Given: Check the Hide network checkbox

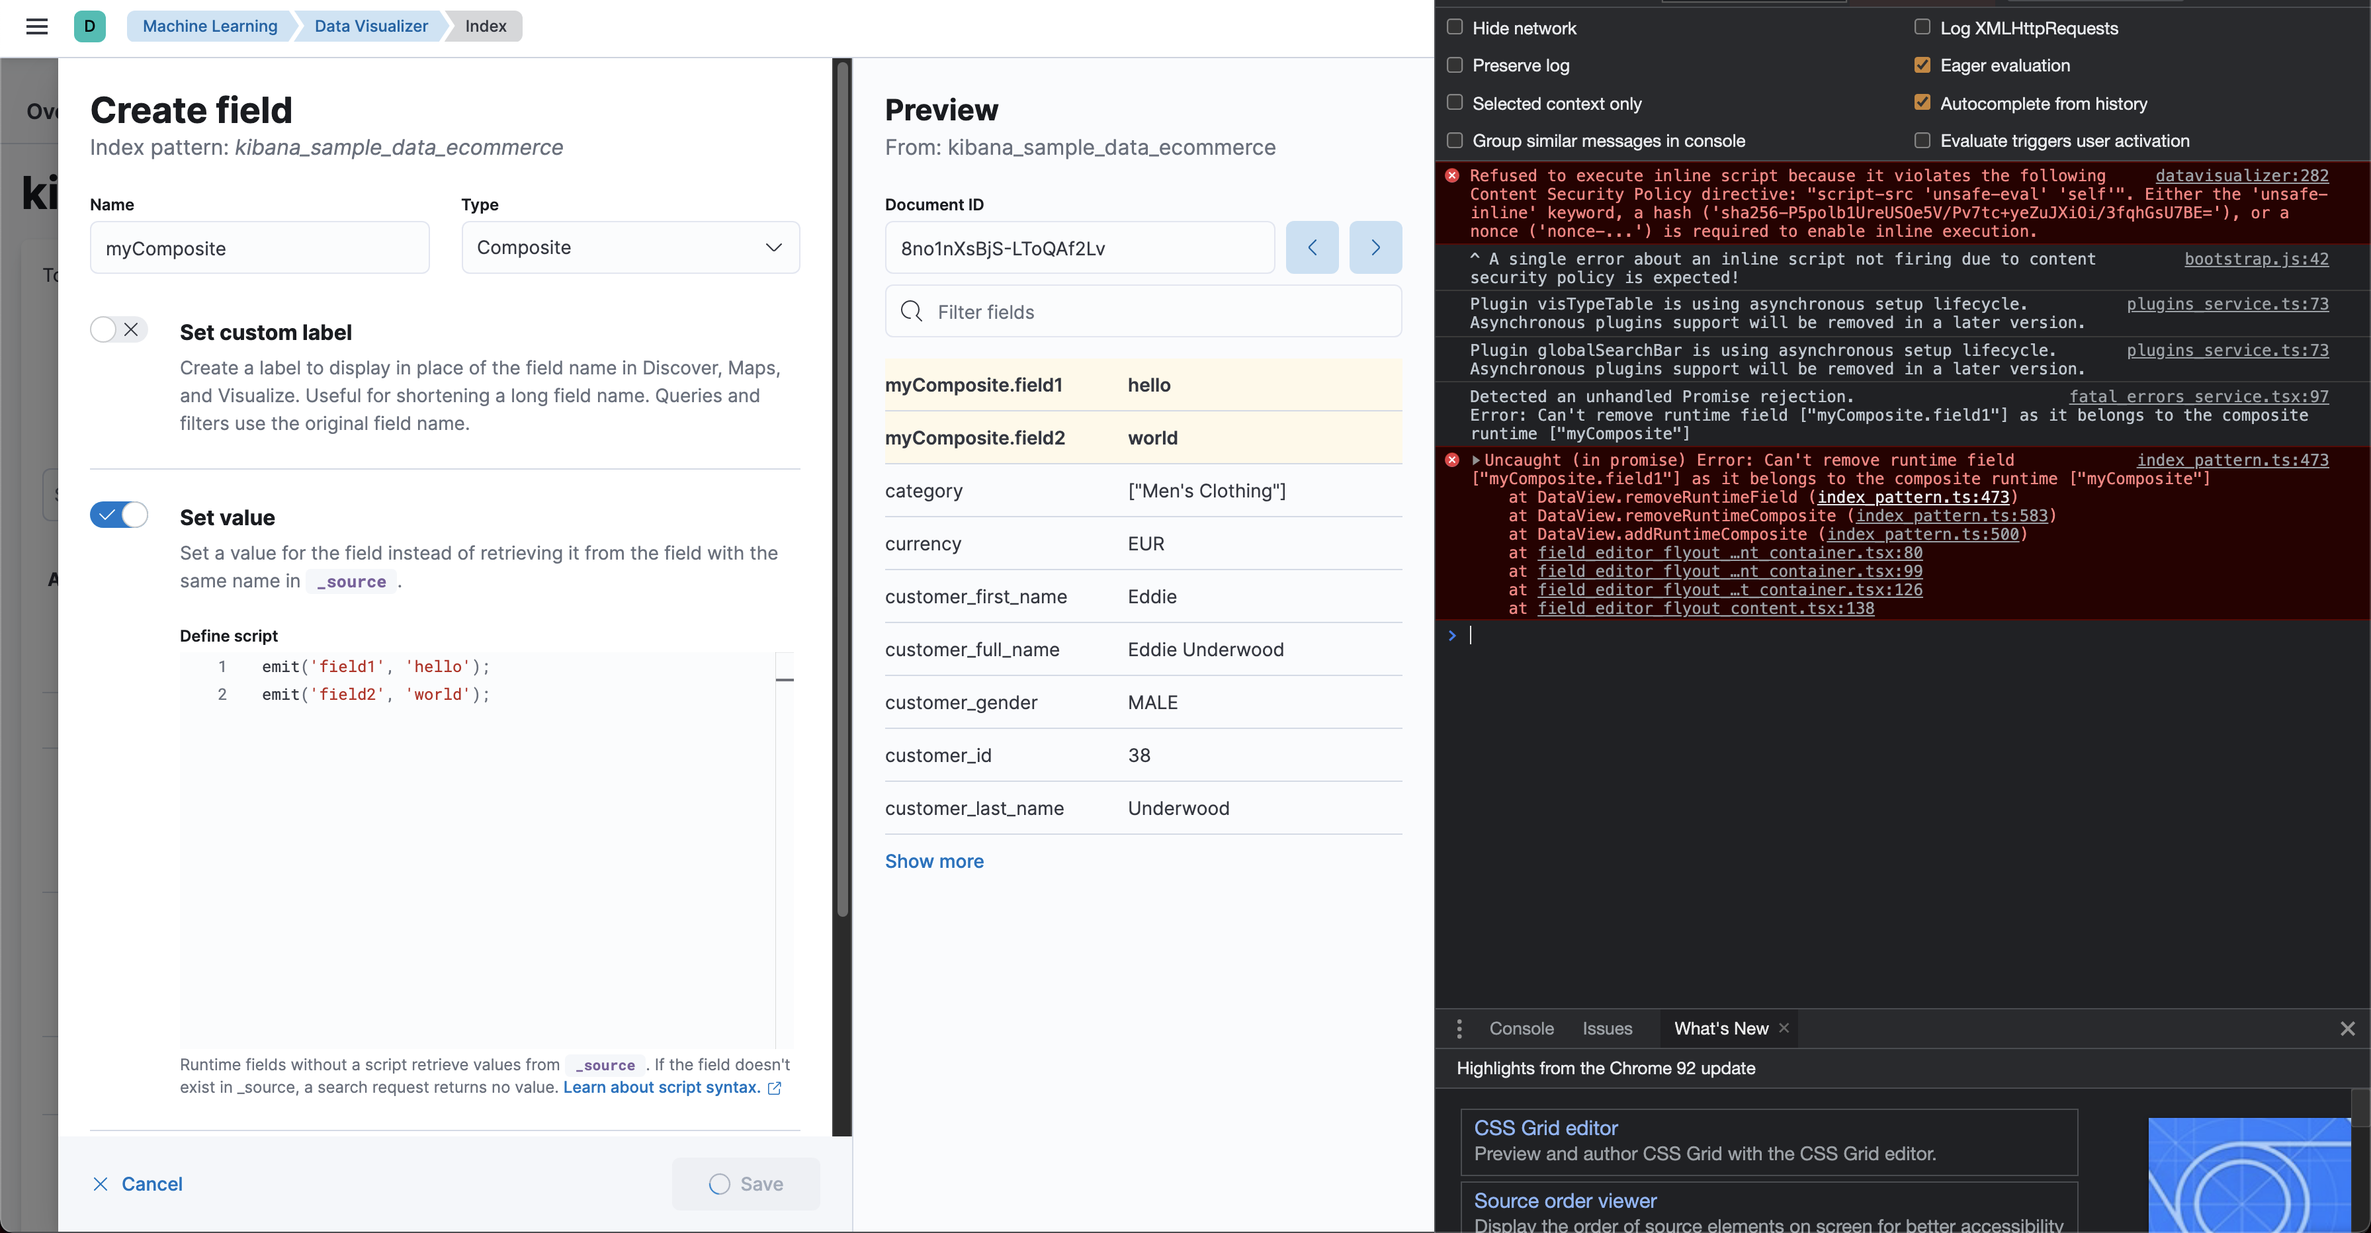Looking at the screenshot, I should point(1455,26).
